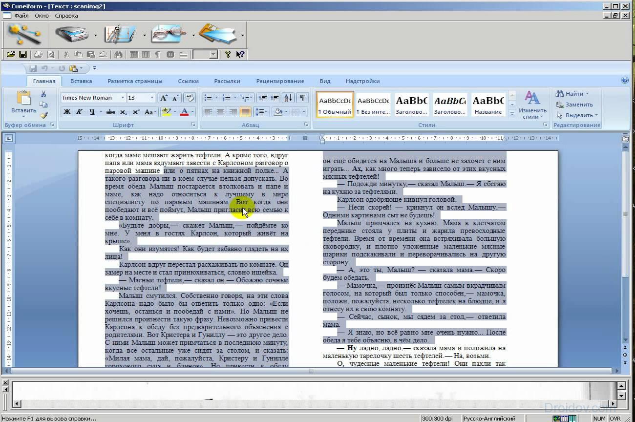Switch to the Разметка страницы tab
Screen dimensions: 635x422
click(135, 81)
